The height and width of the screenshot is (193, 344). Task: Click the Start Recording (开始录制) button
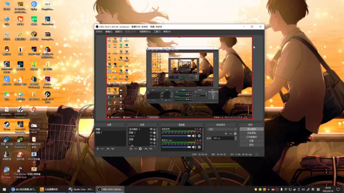[252, 133]
